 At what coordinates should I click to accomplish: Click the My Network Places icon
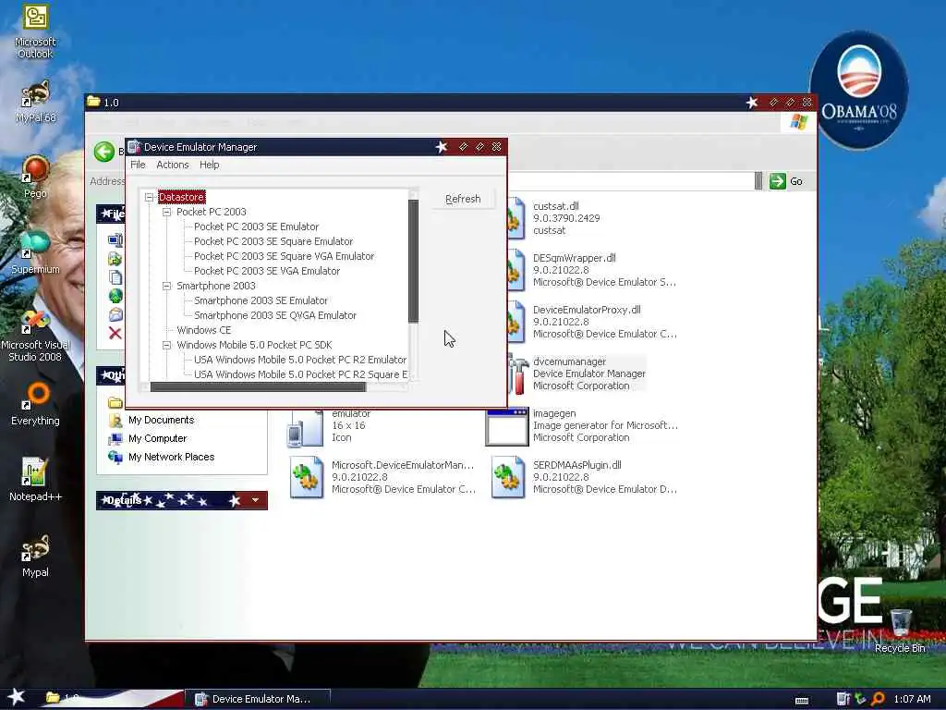click(x=115, y=457)
